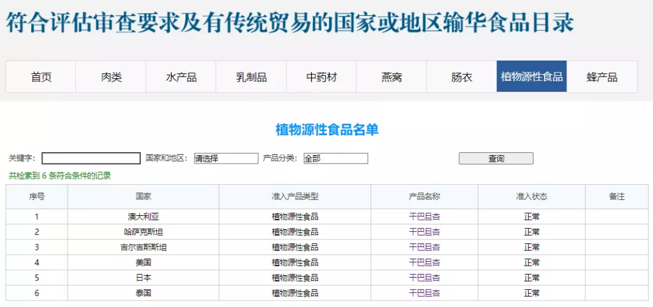Switch to the 蜂产品 tab
Screen dimensions: 653x307
(602, 77)
